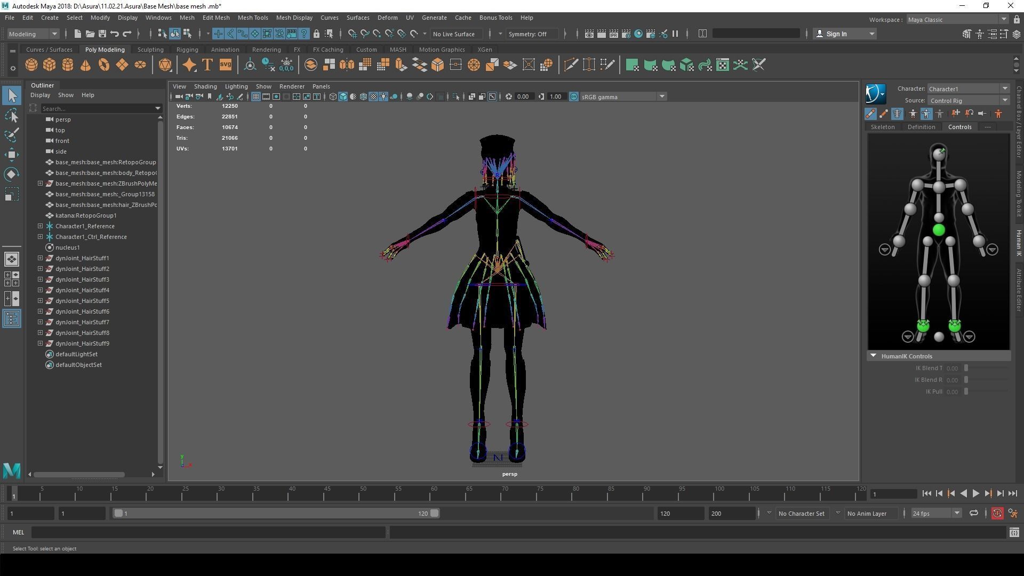Click the Outliner layout icon
The height and width of the screenshot is (576, 1024).
click(x=12, y=319)
